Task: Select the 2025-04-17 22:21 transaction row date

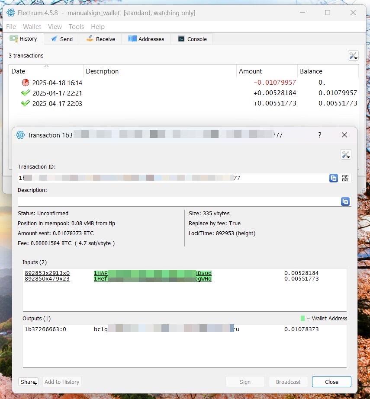Action: coord(57,93)
